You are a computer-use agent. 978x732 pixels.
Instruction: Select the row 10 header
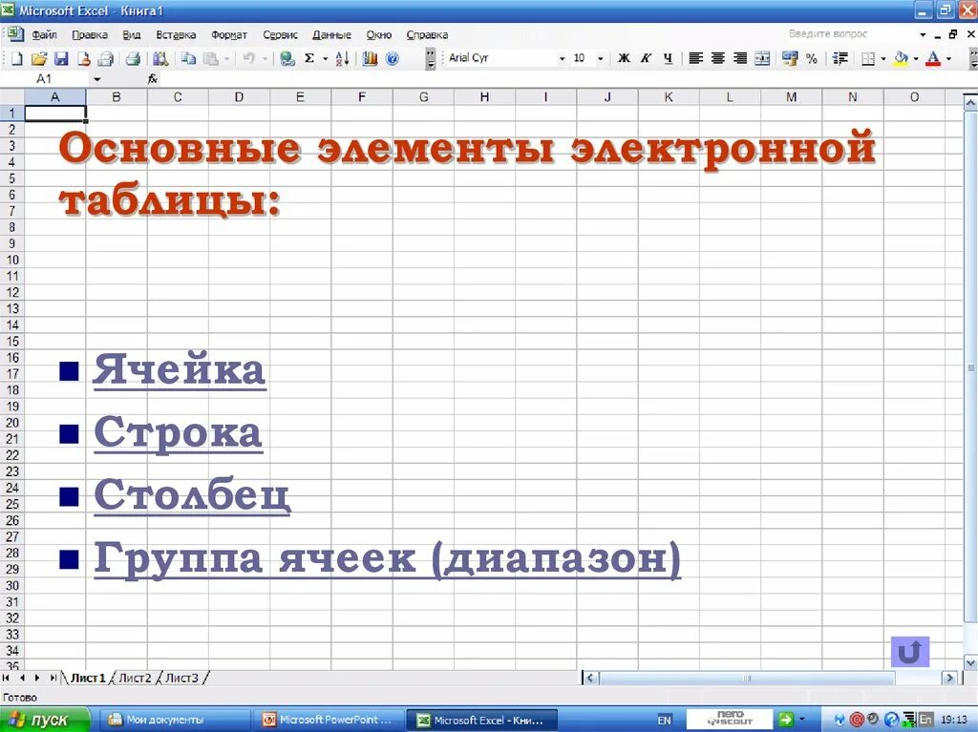coord(12,260)
